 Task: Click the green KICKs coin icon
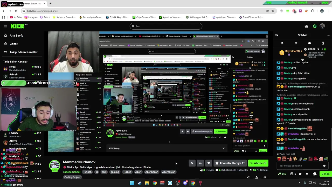point(315,26)
